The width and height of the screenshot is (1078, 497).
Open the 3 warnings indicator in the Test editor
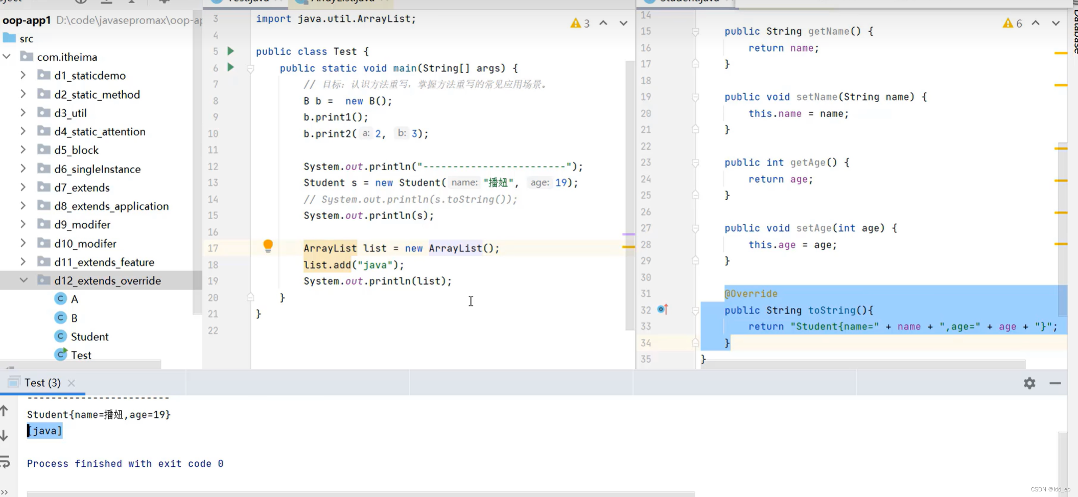coord(580,23)
